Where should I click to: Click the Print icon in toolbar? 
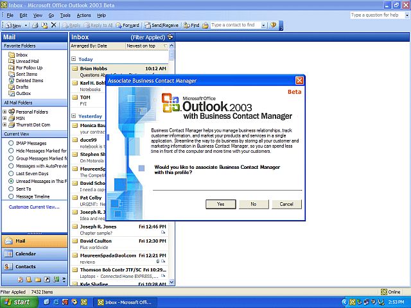[x=35, y=25]
